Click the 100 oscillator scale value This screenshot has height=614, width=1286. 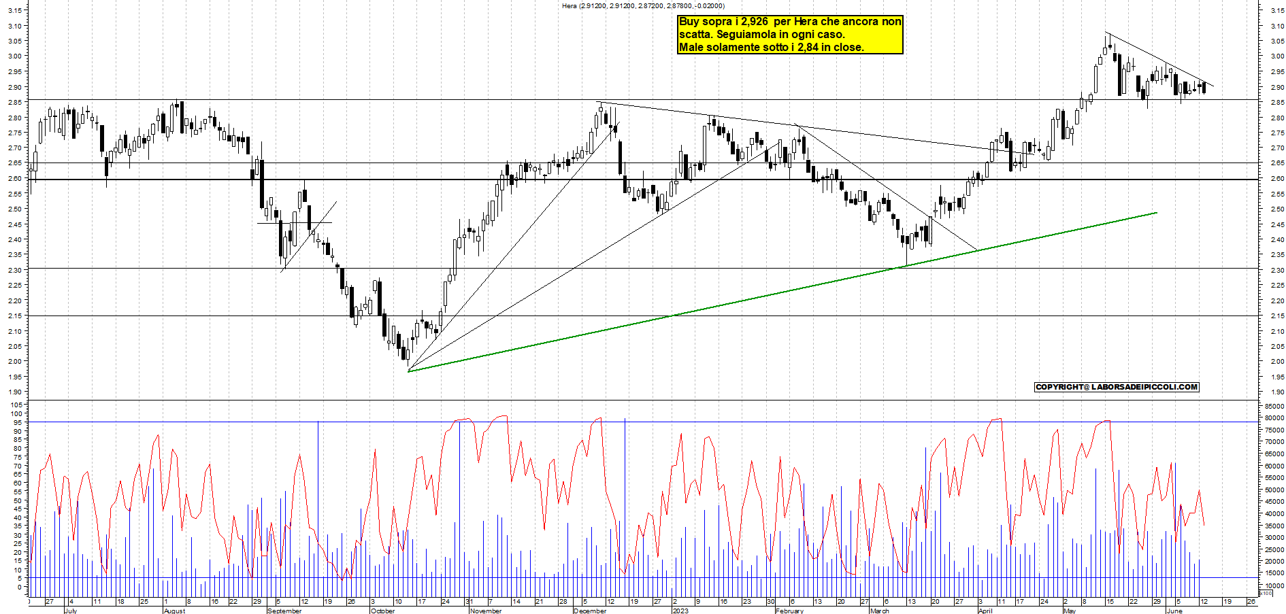(x=16, y=414)
